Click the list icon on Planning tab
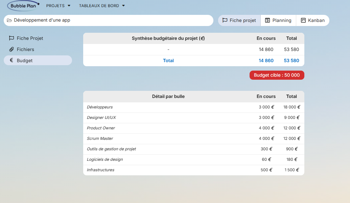Image resolution: width=350 pixels, height=203 pixels. point(267,20)
